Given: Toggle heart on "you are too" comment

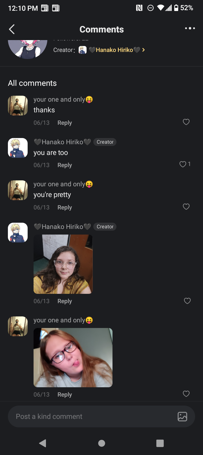Looking at the screenshot, I should click(x=183, y=164).
